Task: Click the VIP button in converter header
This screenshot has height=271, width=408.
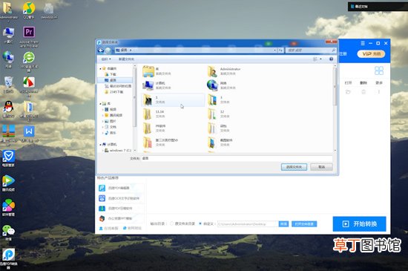Action: point(371,54)
